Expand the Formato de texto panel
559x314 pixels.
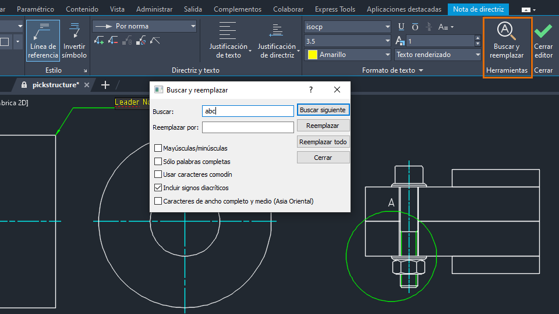click(x=392, y=70)
